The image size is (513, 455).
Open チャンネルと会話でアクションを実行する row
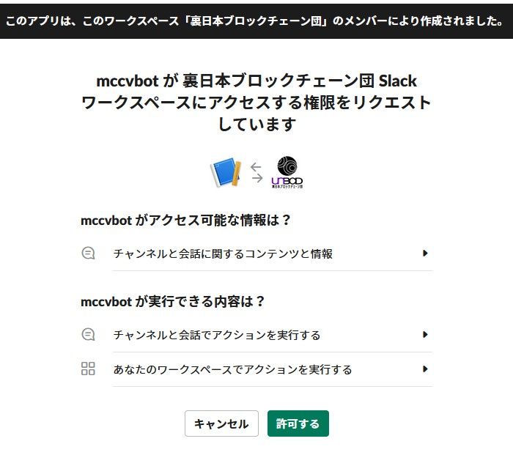(x=217, y=335)
